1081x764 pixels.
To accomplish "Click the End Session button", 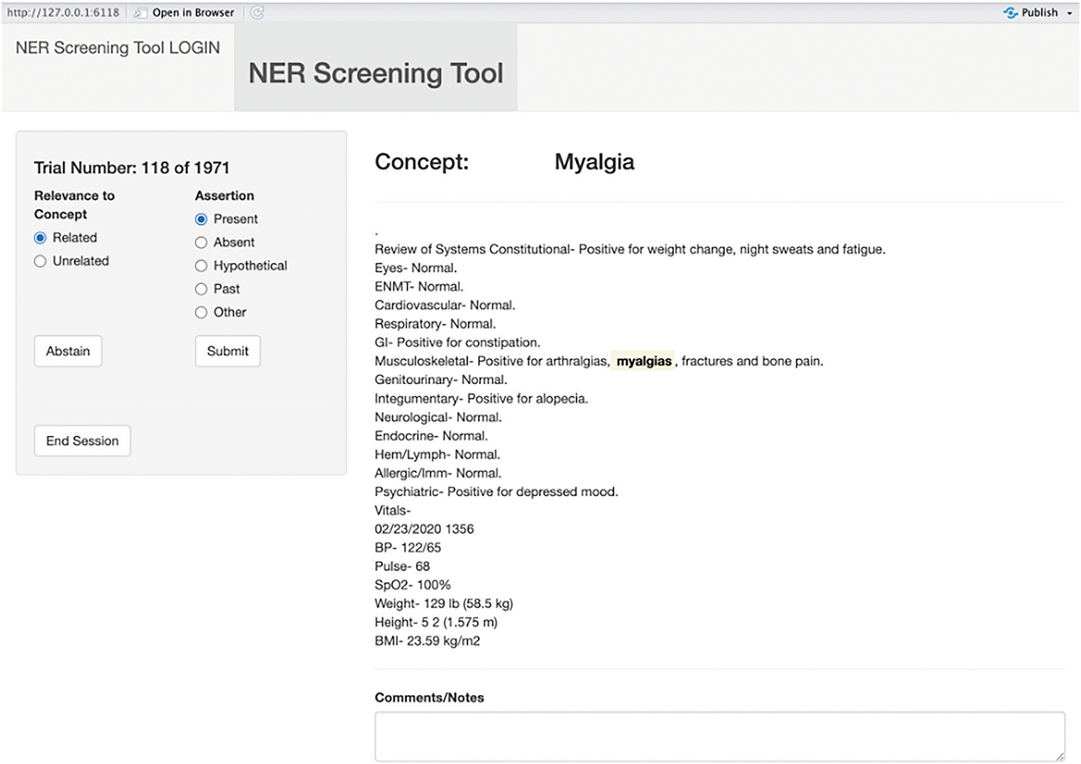I will coord(82,441).
